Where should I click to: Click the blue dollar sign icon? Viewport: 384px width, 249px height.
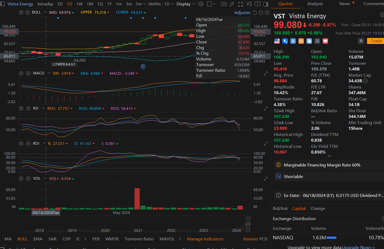[293, 41]
